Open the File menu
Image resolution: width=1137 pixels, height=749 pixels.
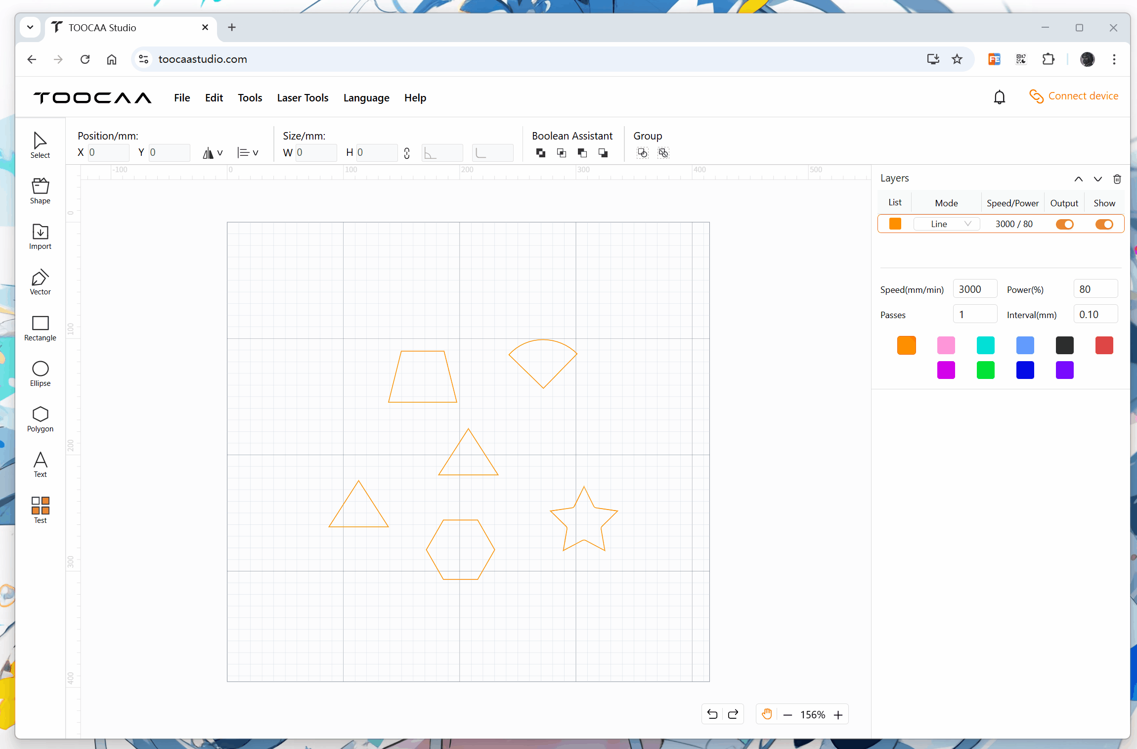[182, 98]
